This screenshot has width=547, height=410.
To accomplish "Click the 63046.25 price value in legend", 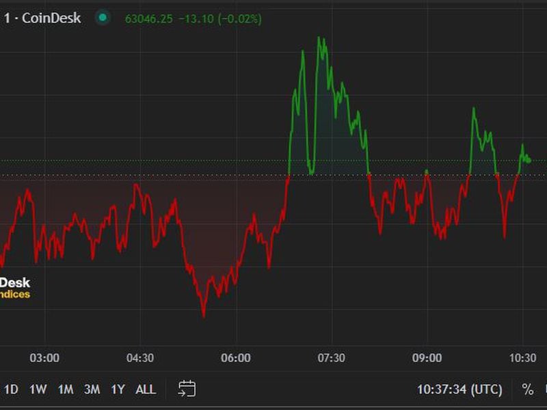I will (x=147, y=18).
